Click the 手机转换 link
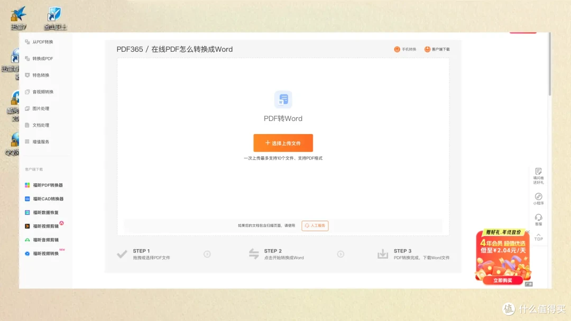 (x=409, y=50)
